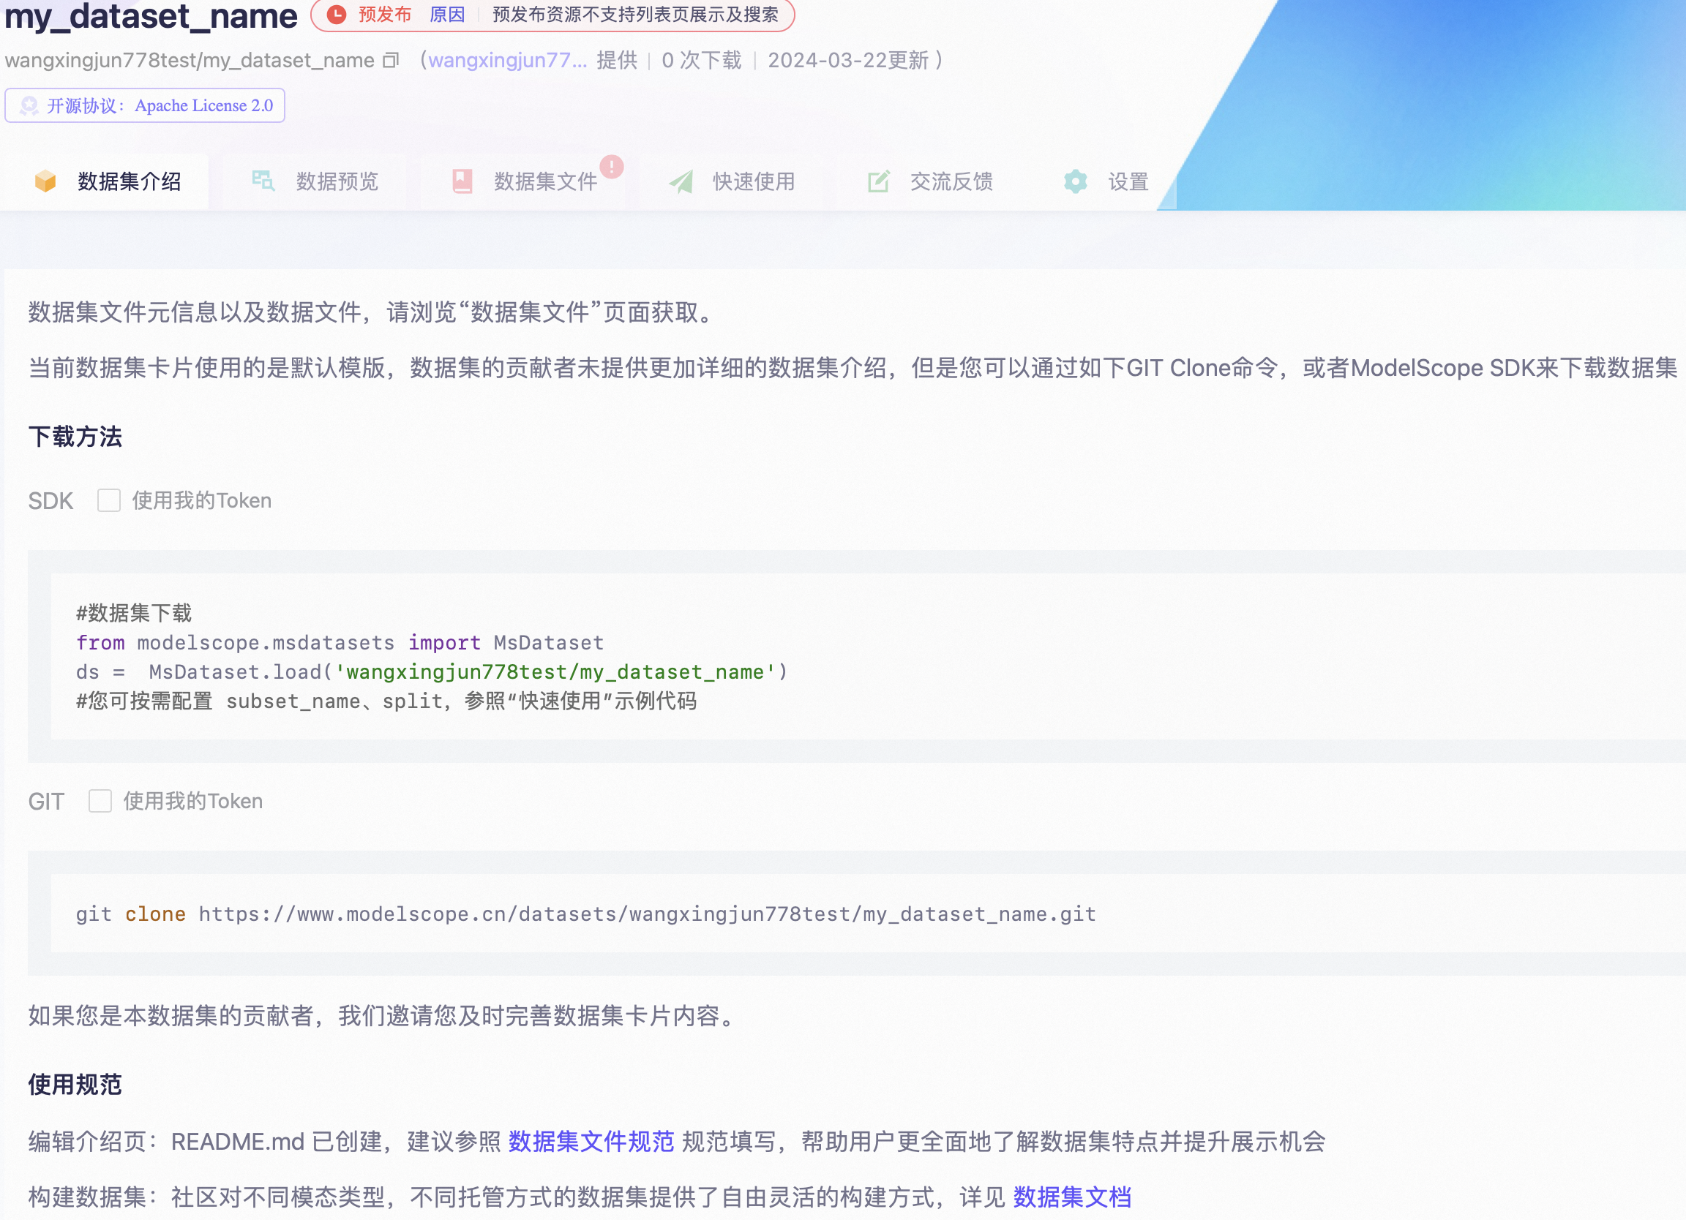1686x1220 pixels.
Task: Click the 原因 link in pre-release banner
Action: 447,14
